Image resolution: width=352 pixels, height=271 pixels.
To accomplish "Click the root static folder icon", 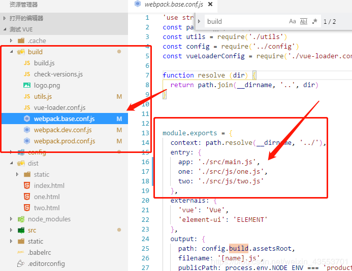I will (21, 242).
